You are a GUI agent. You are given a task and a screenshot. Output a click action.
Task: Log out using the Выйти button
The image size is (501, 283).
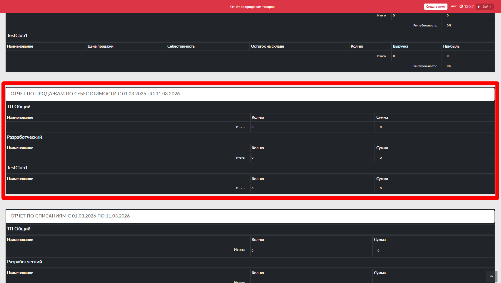pyautogui.click(x=485, y=6)
